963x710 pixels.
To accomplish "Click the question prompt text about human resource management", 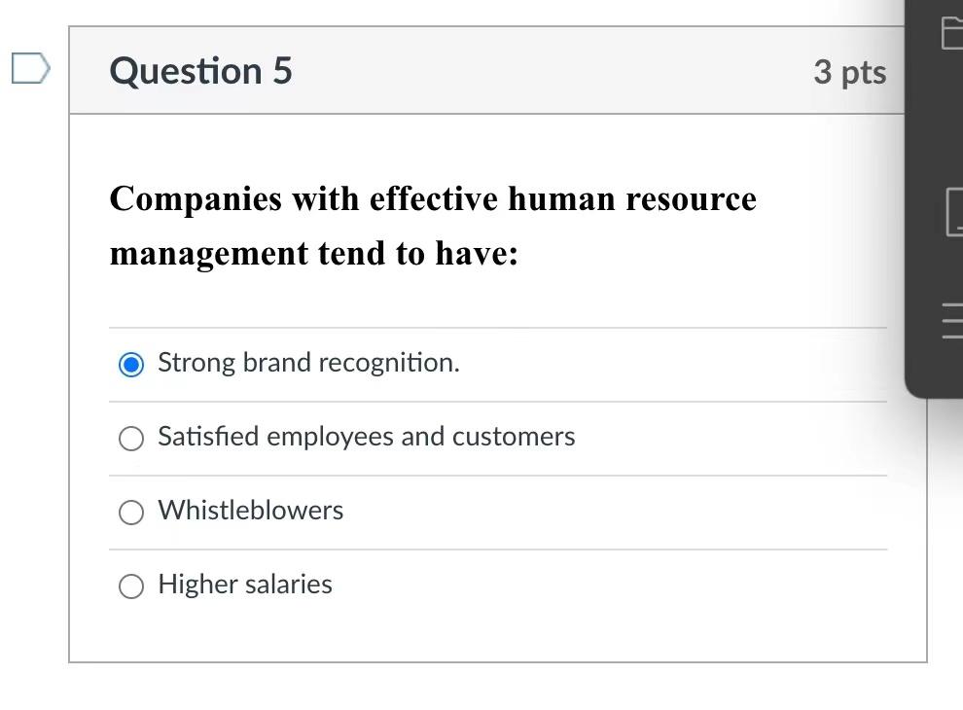I will tap(432, 224).
